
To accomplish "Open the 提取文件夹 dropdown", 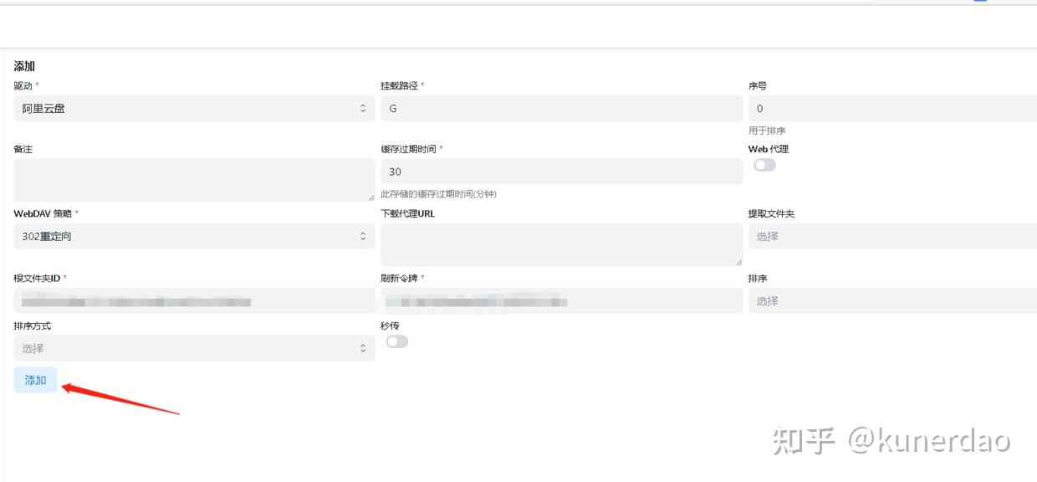I will pos(892,236).
